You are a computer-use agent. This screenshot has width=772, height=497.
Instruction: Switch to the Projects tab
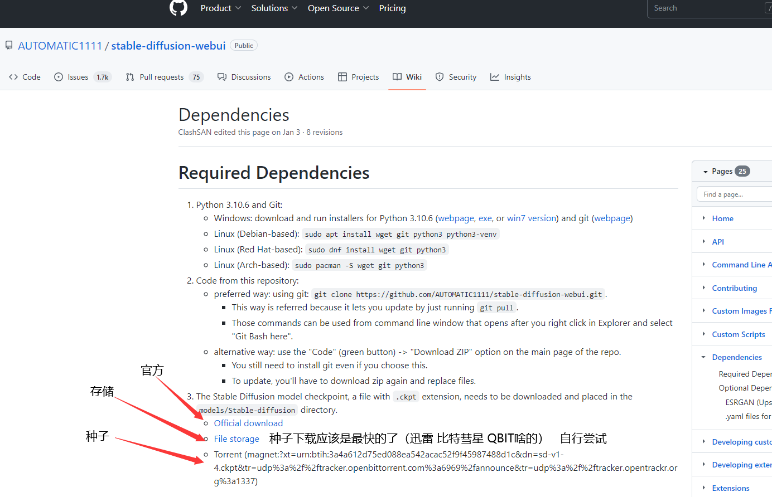358,77
